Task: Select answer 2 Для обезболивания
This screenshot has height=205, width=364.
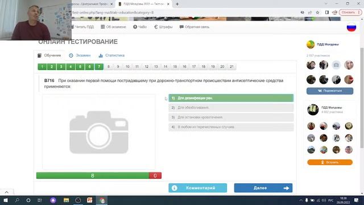Action: (x=231, y=108)
